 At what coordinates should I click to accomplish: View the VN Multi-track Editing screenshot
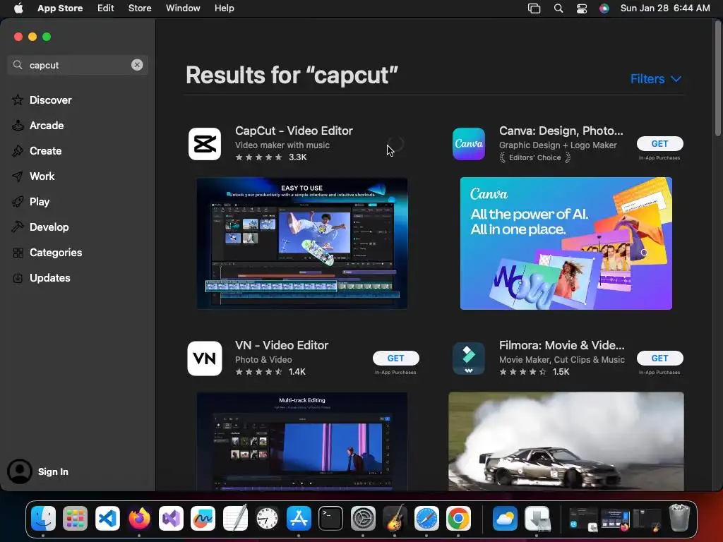click(302, 442)
